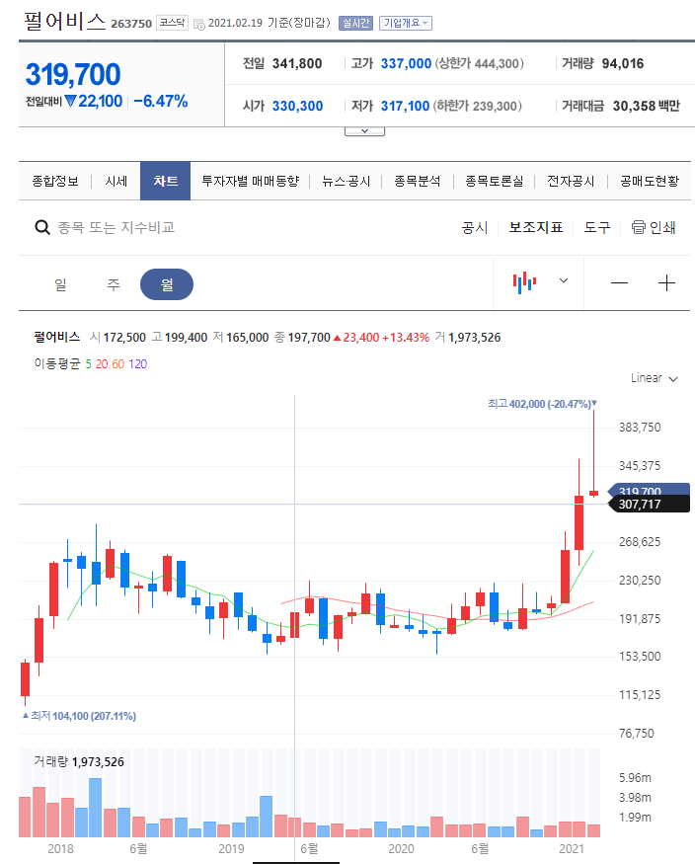Click 상한가 444,300 value
The image size is (695, 864).
(x=479, y=63)
